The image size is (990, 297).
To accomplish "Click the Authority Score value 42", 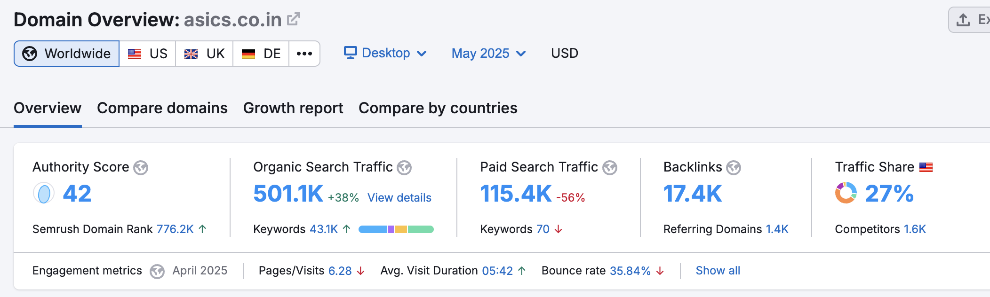I will [x=77, y=194].
